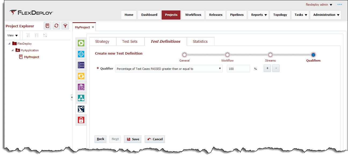348x159 pixels.
Task: Click the second greyed tree toolbar icon
Action: pyautogui.click(x=37, y=35)
